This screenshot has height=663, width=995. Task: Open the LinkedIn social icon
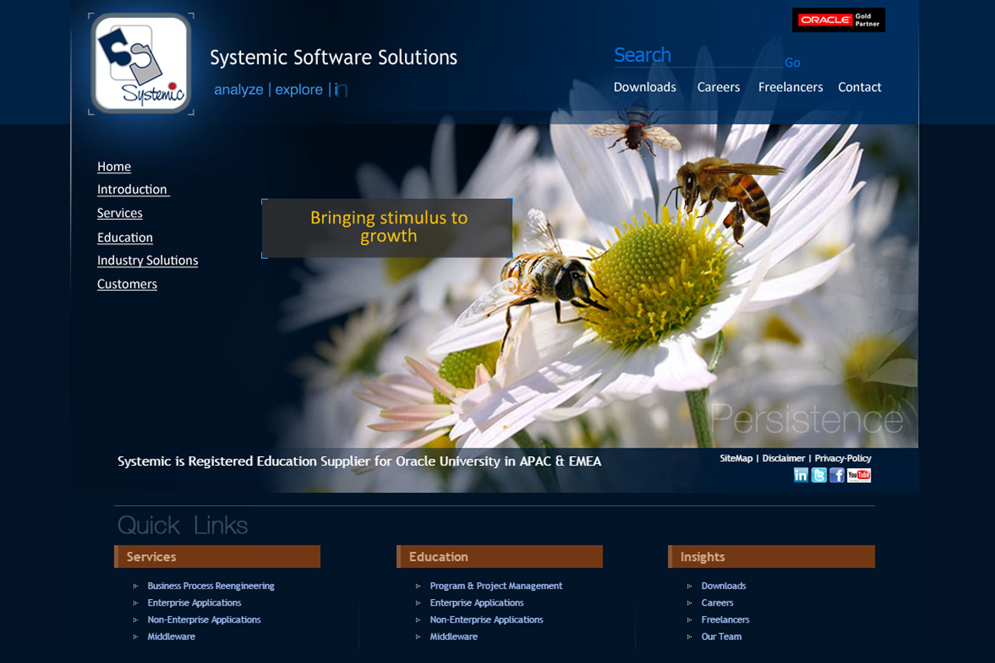click(x=801, y=475)
